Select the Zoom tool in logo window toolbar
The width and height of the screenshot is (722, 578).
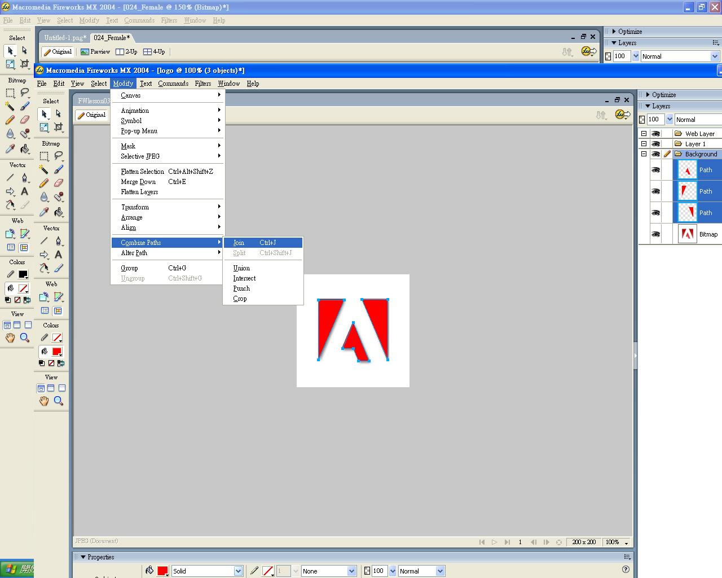[58, 401]
